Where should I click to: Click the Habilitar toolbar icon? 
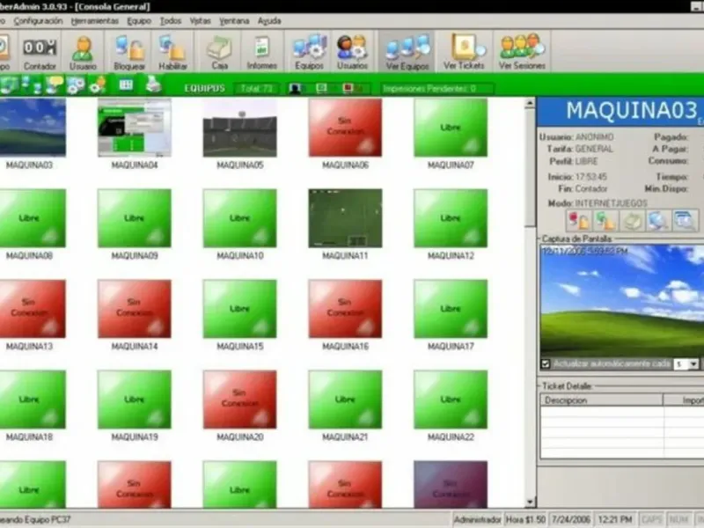click(x=172, y=51)
